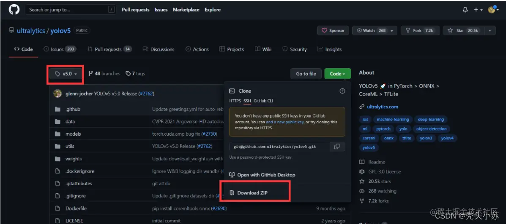506x224 pixels.
Task: Go to Explore
Action: pyautogui.click(x=212, y=10)
